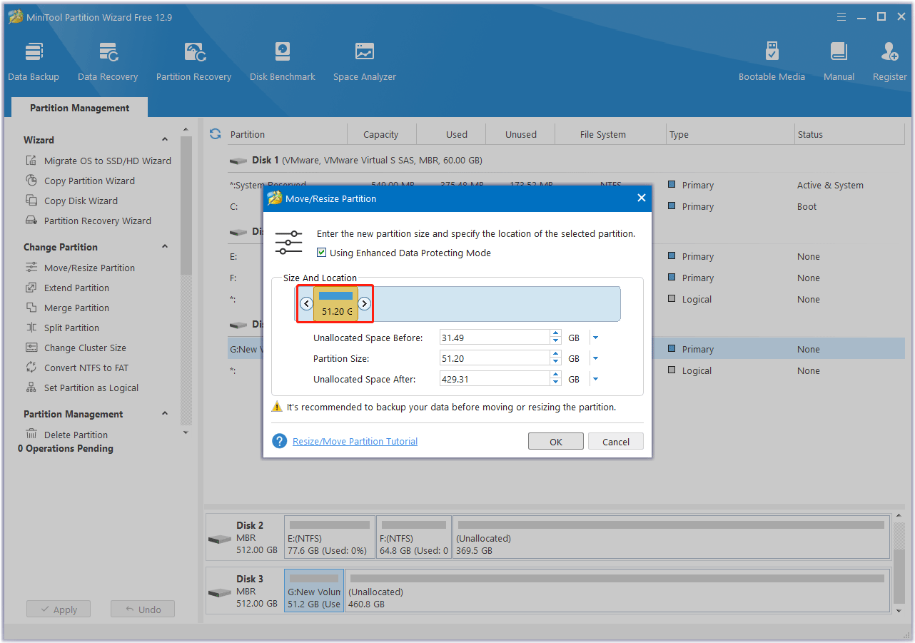Viewport: 915px width, 643px height.
Task: Increase Unallocated Space After value
Action: tap(556, 375)
